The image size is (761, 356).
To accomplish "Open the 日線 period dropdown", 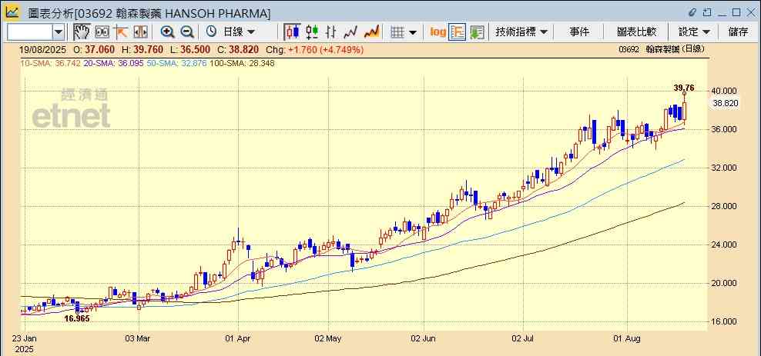I will tap(238, 32).
